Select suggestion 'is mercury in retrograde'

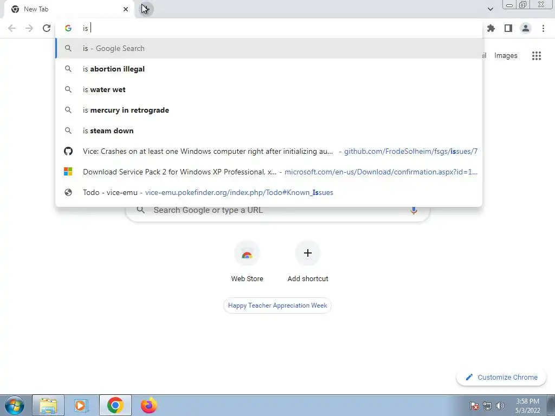[269, 110]
